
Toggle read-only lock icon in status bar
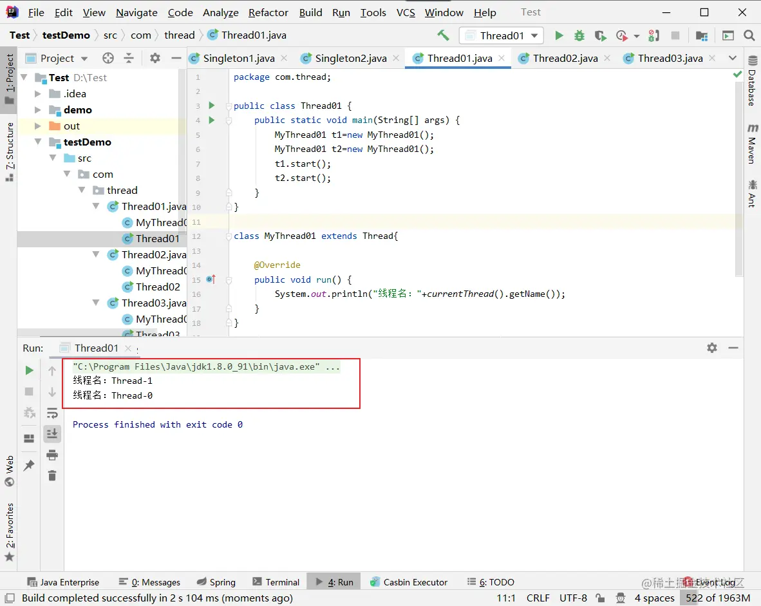coord(600,598)
